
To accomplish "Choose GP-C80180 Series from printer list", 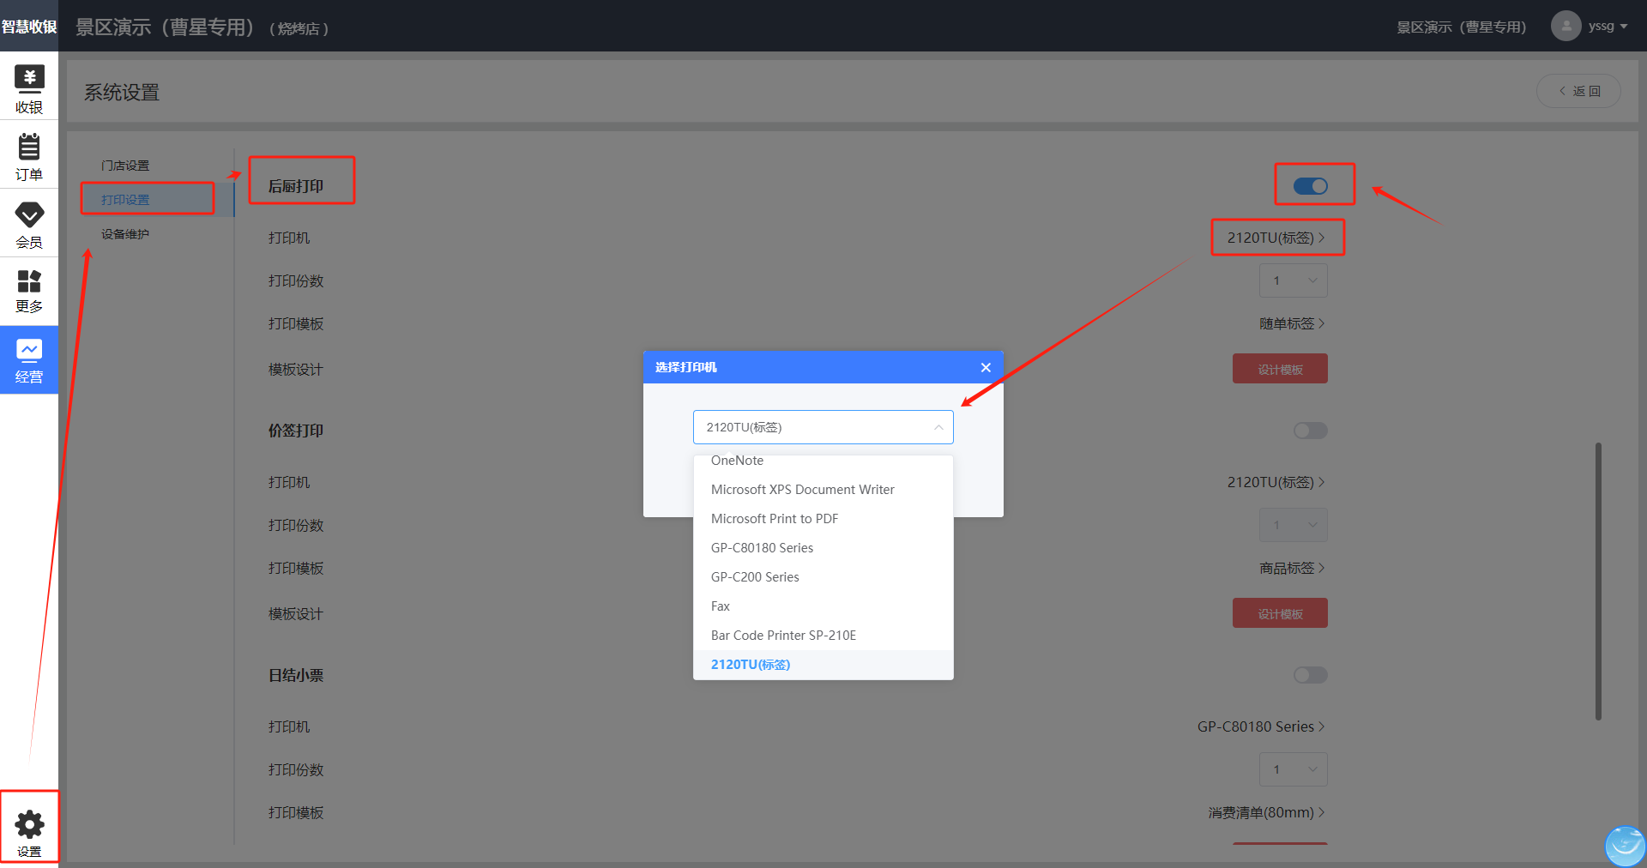I will point(762,548).
